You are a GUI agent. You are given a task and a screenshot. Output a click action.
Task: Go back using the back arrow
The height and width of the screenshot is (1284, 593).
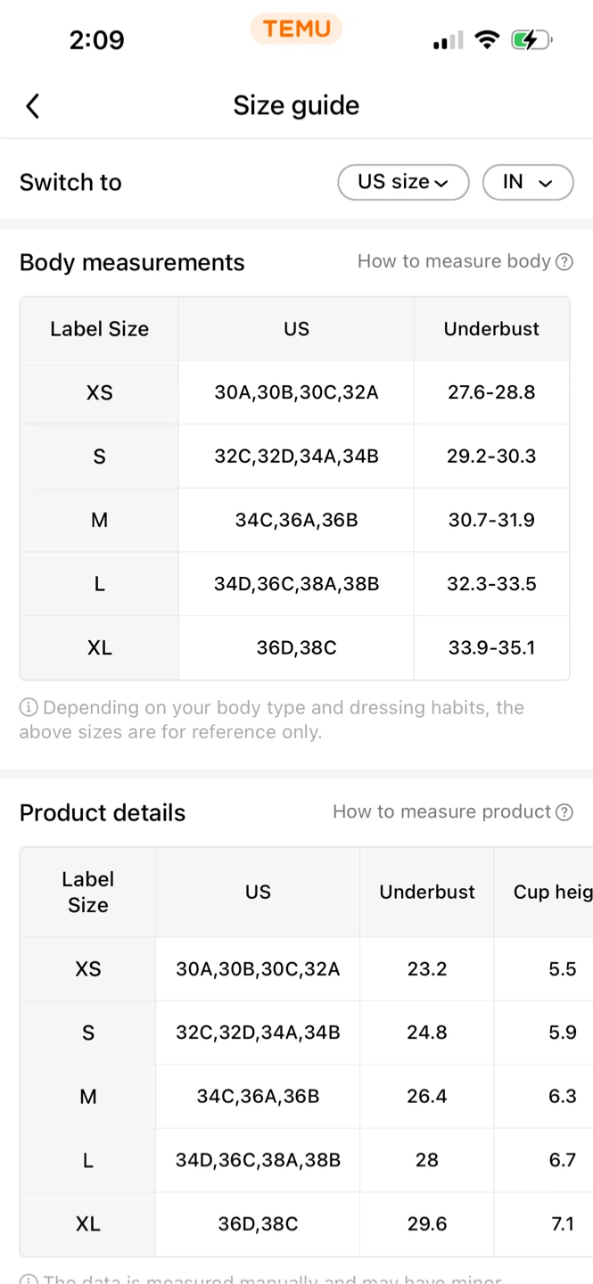[32, 106]
